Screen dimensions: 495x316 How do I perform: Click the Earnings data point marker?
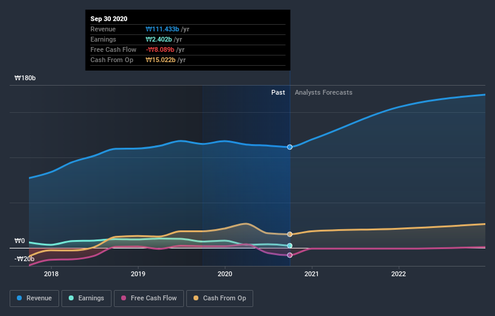[289, 245]
